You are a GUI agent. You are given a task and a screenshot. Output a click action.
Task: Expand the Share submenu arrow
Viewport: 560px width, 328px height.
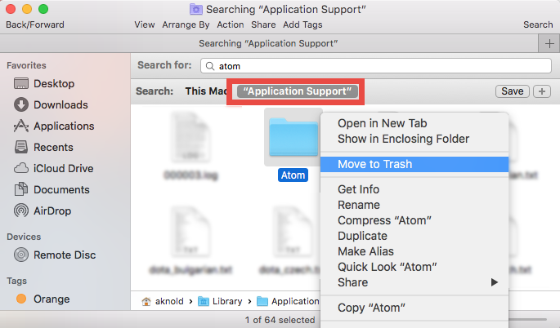[495, 282]
